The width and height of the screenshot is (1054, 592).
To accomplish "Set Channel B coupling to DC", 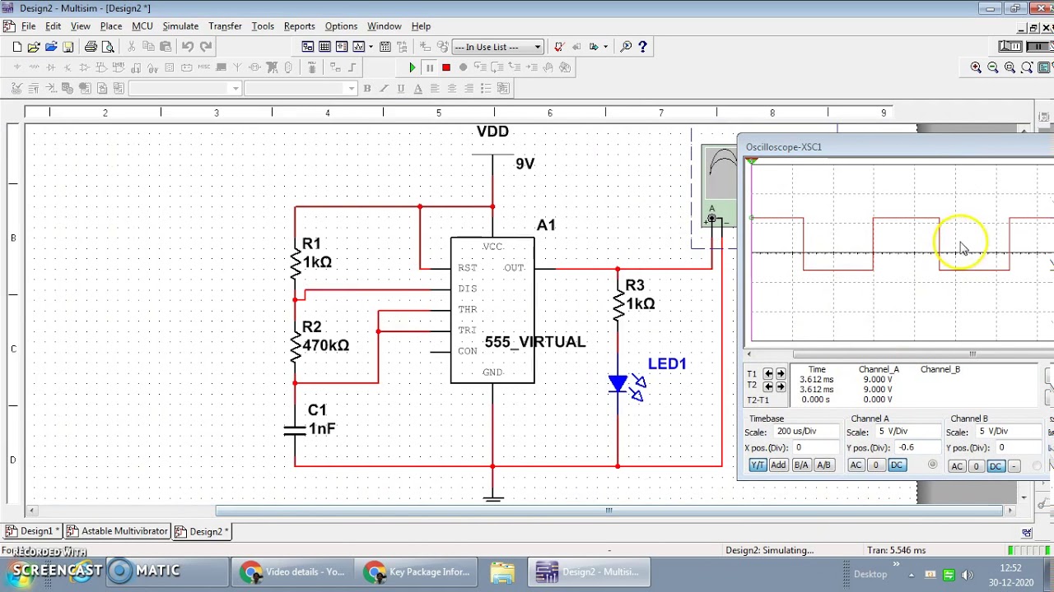I will point(996,466).
